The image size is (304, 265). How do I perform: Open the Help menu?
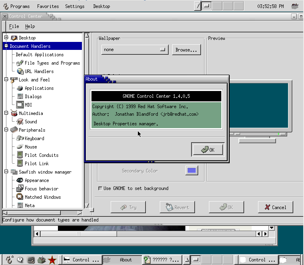30,26
